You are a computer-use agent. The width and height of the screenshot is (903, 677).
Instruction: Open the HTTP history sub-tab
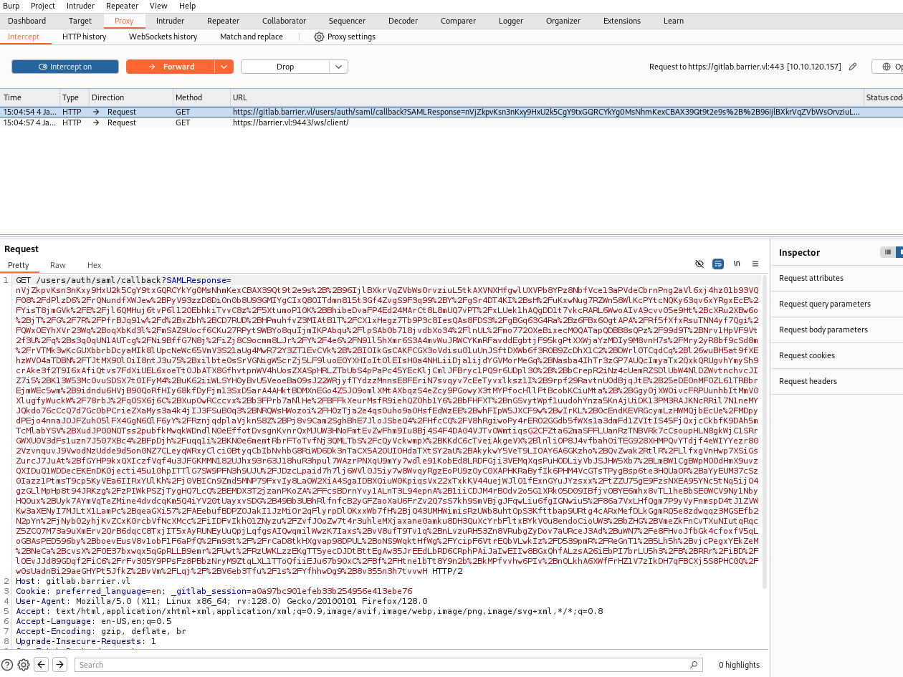(x=84, y=37)
